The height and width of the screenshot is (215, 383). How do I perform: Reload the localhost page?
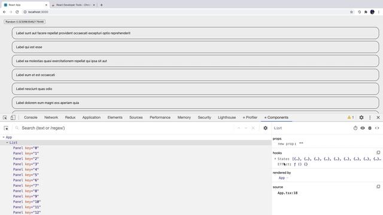[x=17, y=12]
